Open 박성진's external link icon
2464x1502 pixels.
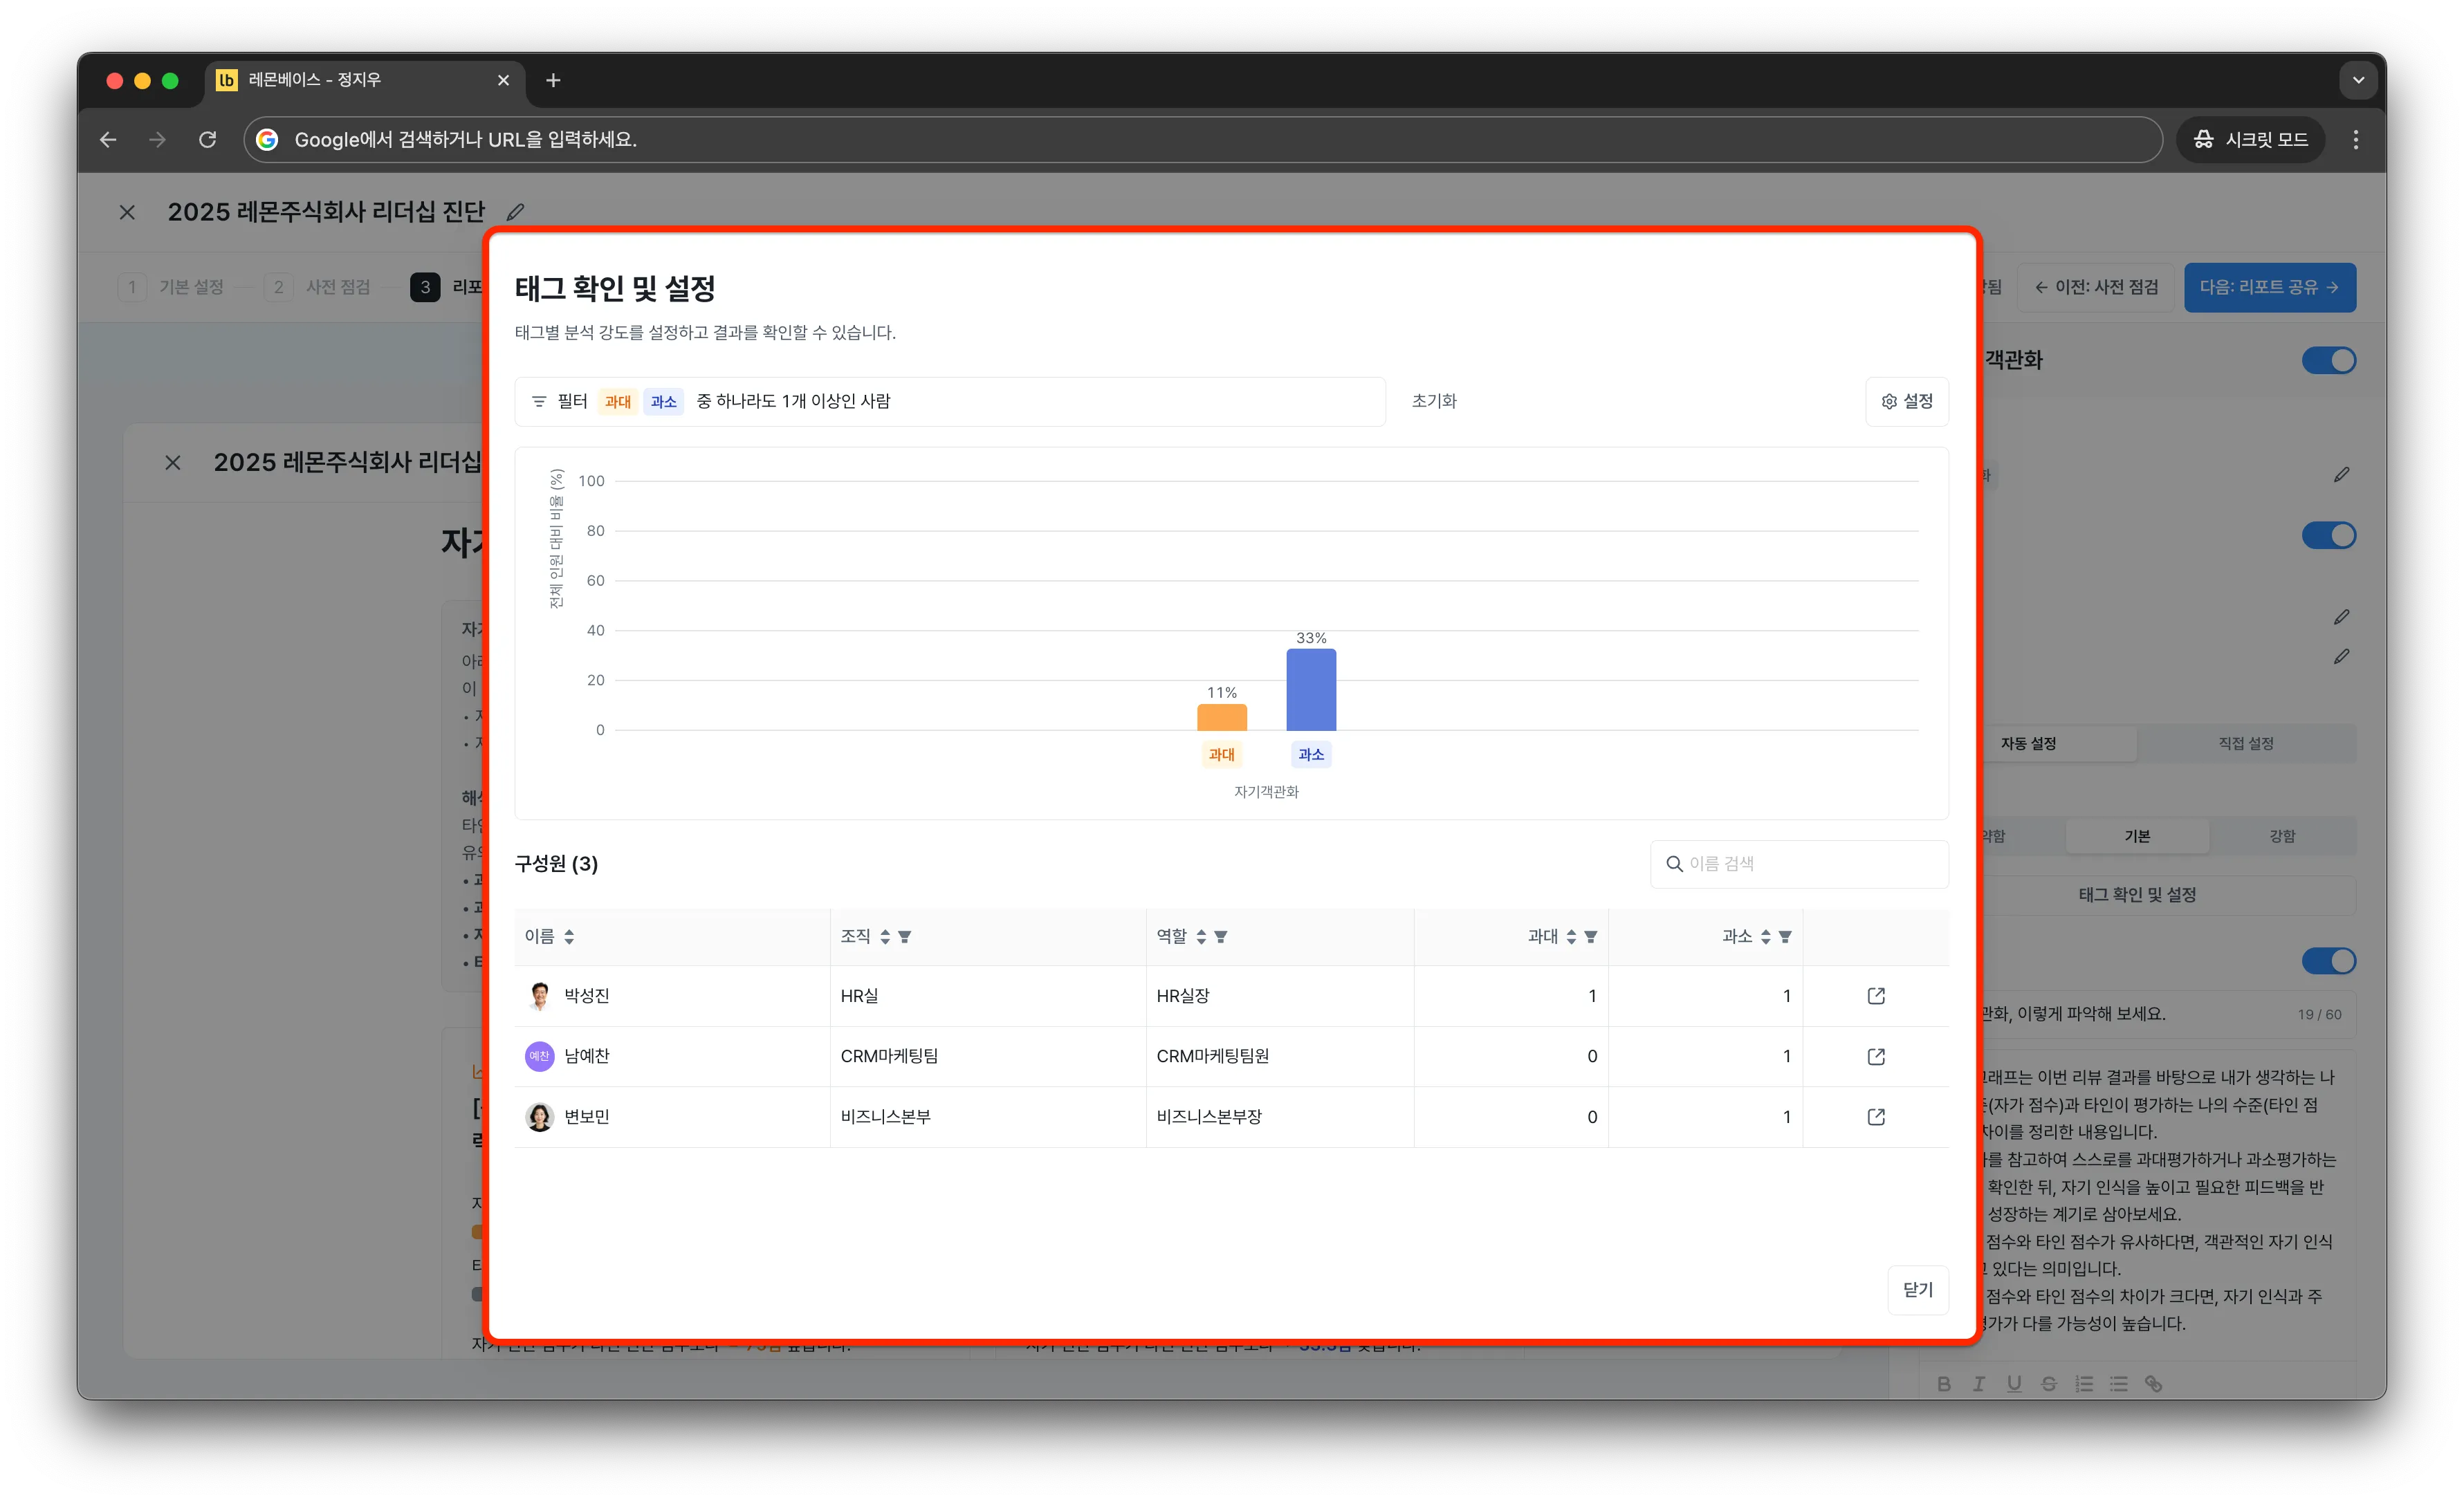(1875, 995)
